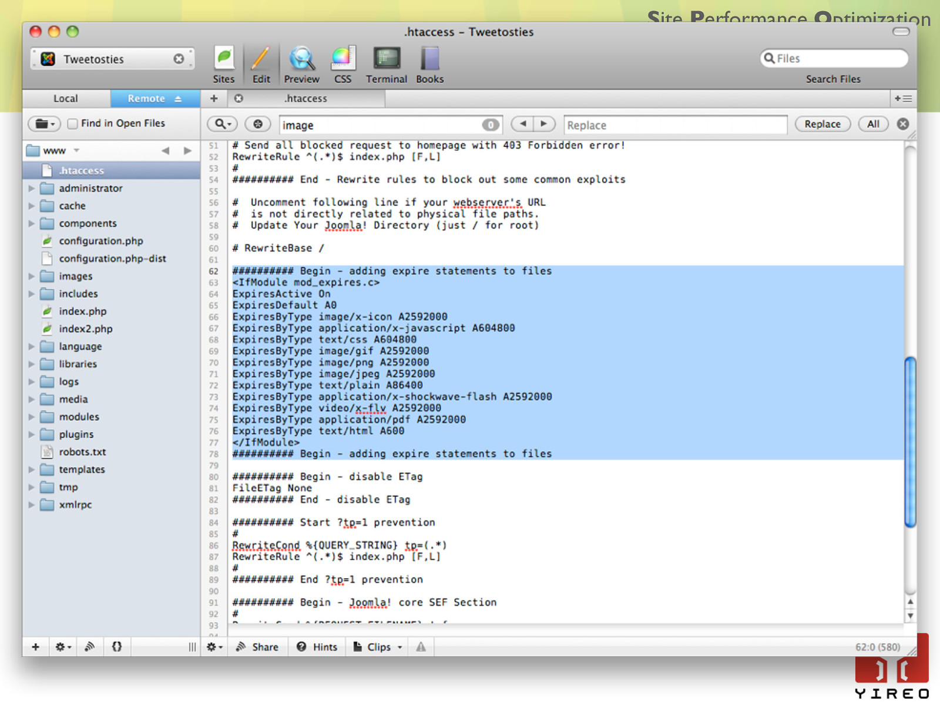This screenshot has width=940, height=705.
Task: Expand the images folder
Action: coord(32,276)
